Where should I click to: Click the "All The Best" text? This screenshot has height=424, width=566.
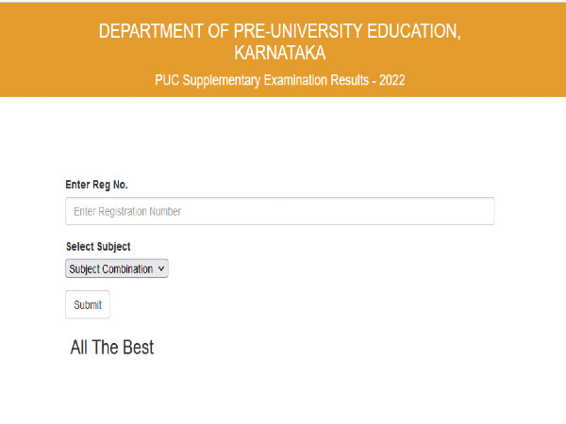[111, 348]
